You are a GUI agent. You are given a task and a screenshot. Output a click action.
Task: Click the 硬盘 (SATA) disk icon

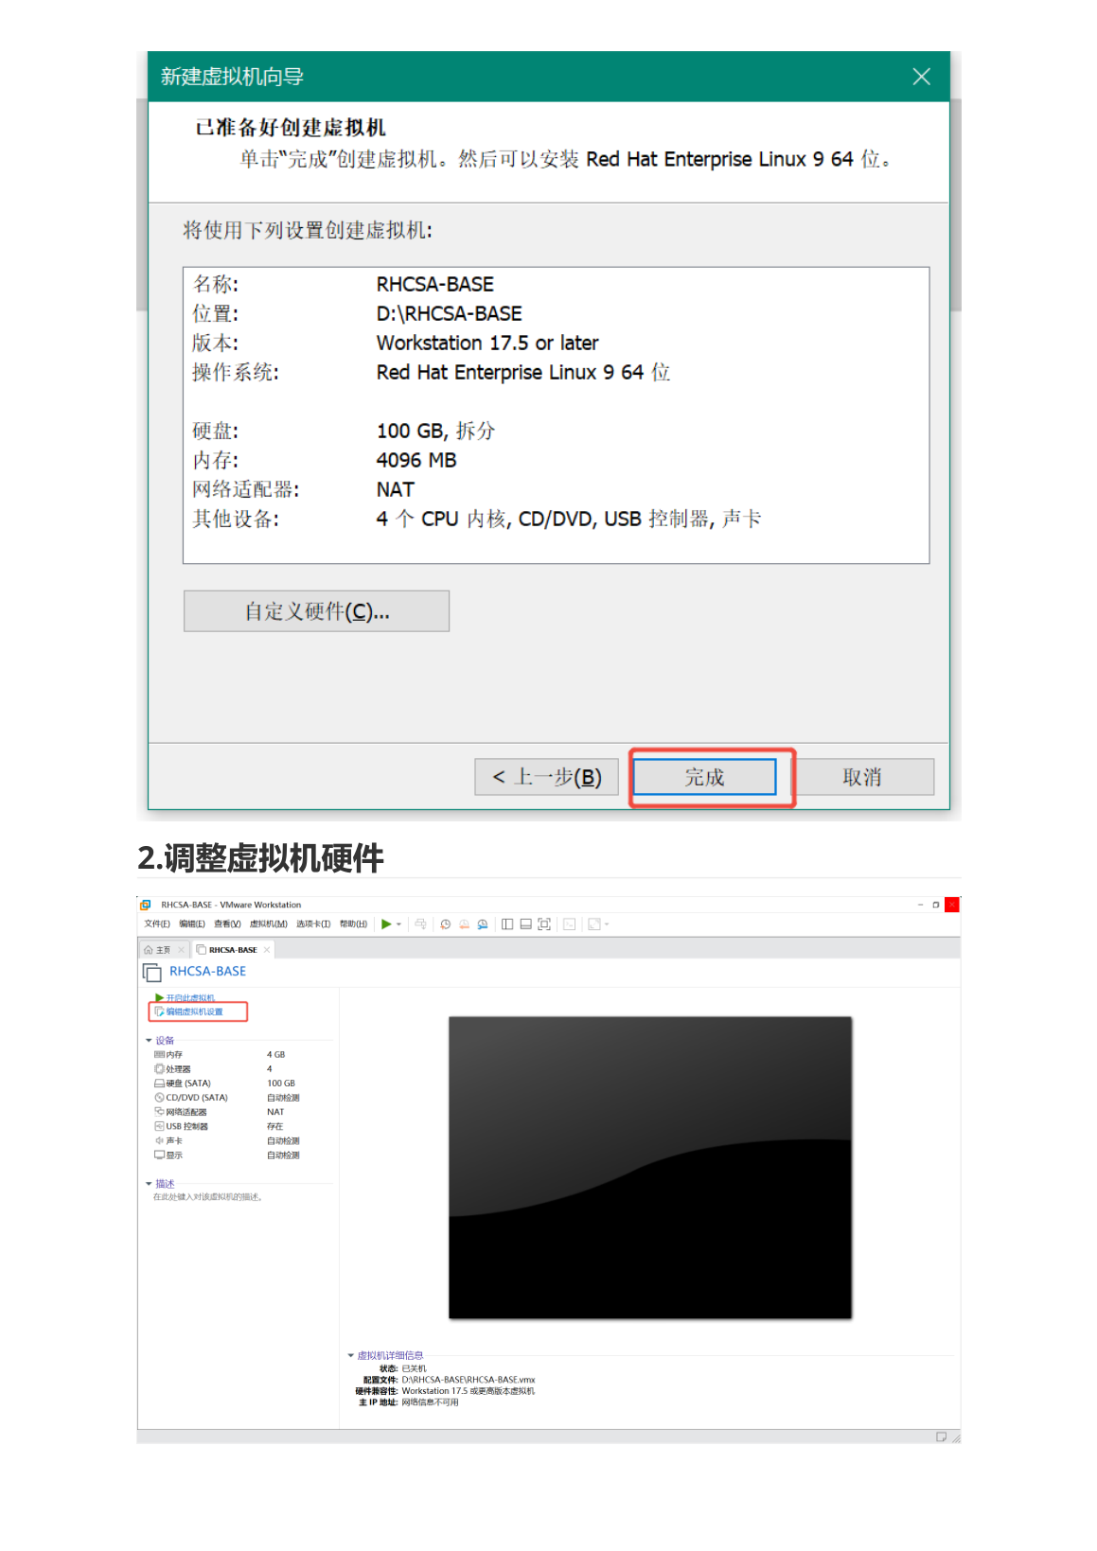[159, 1083]
